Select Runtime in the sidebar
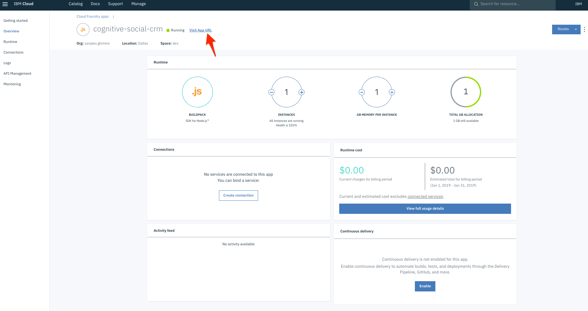This screenshot has width=588, height=311. (10, 42)
